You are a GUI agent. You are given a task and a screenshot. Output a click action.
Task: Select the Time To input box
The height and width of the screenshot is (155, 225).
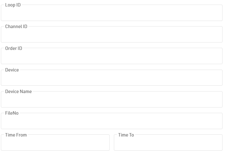(168, 143)
